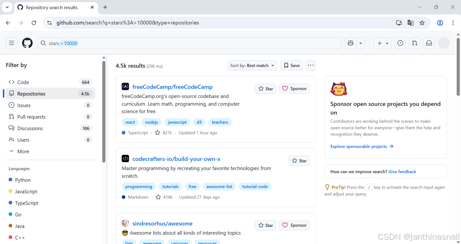The height and width of the screenshot is (244, 461).
Task: Click the awesome-list topic tag
Action: (x=219, y=186)
